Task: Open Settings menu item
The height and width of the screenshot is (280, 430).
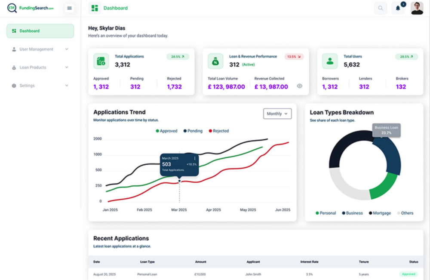Action: coord(40,86)
